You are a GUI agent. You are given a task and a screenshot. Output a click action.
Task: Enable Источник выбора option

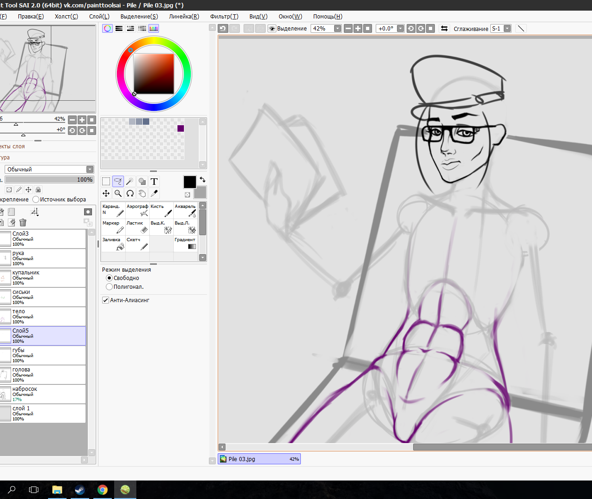(x=59, y=200)
